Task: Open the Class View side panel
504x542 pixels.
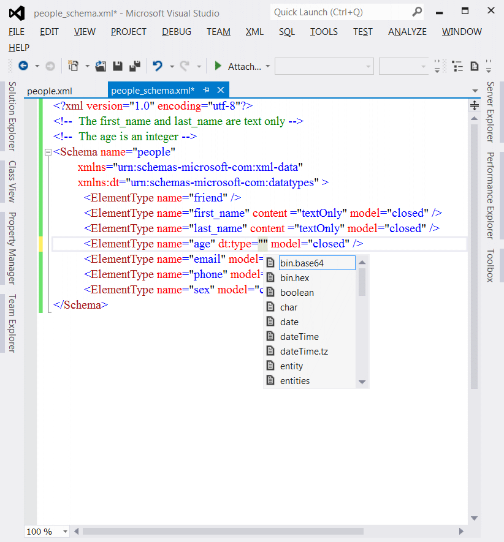Action: [12, 181]
